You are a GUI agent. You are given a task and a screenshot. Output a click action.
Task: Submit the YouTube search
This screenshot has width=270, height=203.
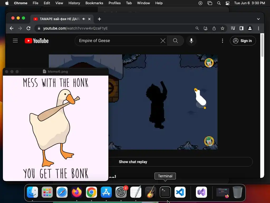tap(175, 41)
